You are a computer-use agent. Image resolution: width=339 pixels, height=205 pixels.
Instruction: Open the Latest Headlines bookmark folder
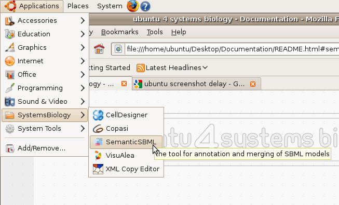coord(172,68)
